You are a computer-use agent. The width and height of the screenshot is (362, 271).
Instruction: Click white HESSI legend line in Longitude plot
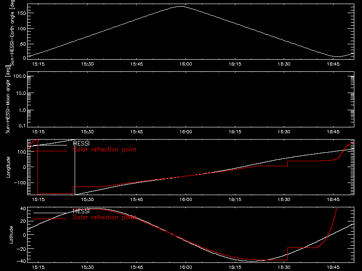[x=50, y=145]
